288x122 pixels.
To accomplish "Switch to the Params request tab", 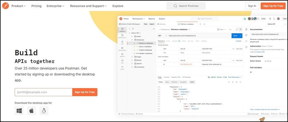I will click(x=161, y=41).
